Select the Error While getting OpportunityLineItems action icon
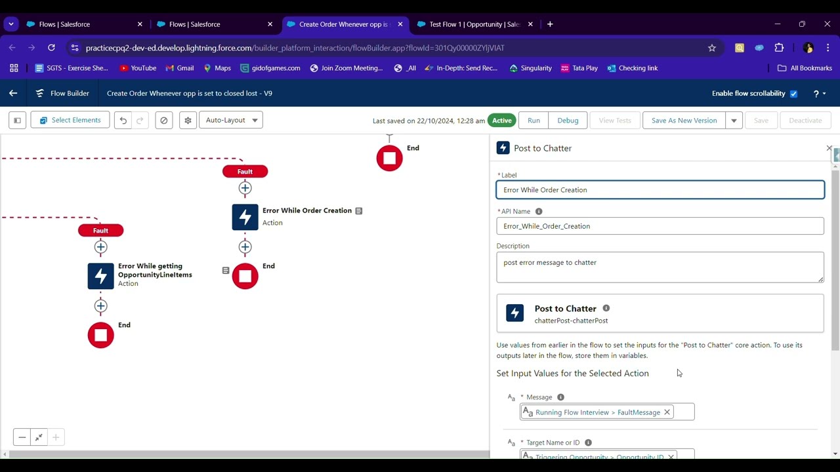 (x=100, y=276)
